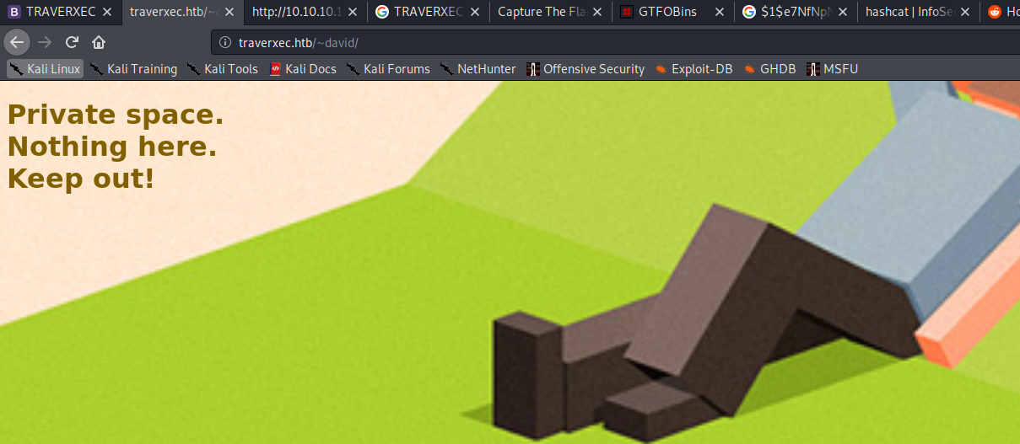Click the forward navigation arrow
The height and width of the screenshot is (444, 1020).
point(46,42)
